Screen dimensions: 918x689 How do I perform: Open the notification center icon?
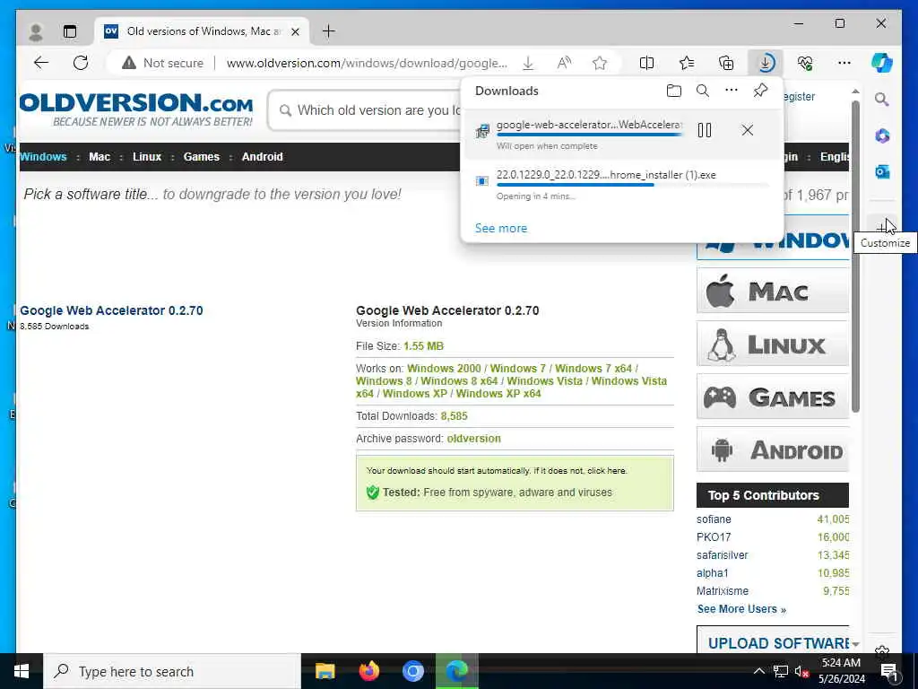click(888, 671)
